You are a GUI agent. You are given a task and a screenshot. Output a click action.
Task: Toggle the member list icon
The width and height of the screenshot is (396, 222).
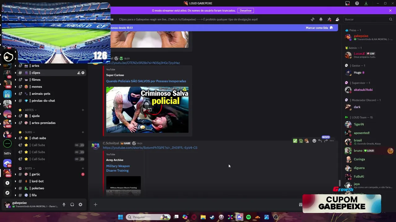coord(338,19)
